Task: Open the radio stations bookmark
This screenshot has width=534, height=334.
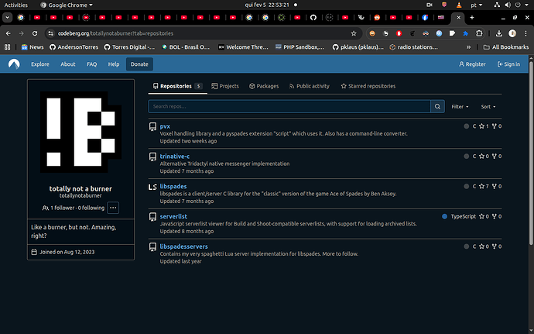Action: pyautogui.click(x=414, y=47)
